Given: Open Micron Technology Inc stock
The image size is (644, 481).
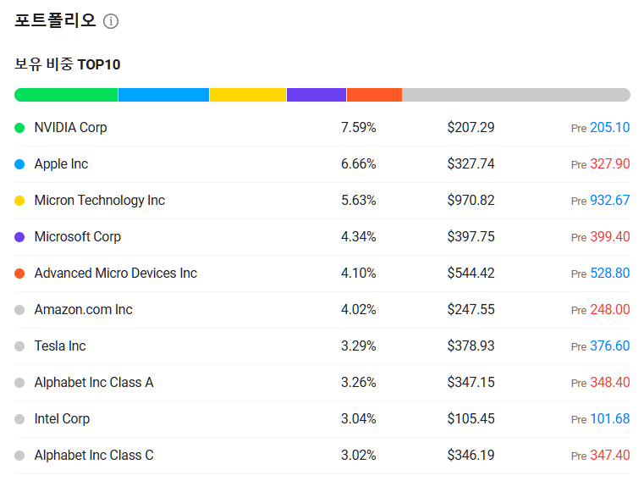Looking at the screenshot, I should tap(100, 201).
